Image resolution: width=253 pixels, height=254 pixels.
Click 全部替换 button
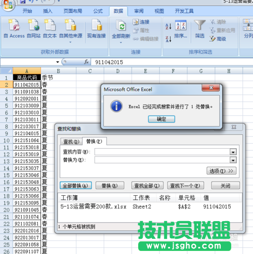[x=76, y=186]
